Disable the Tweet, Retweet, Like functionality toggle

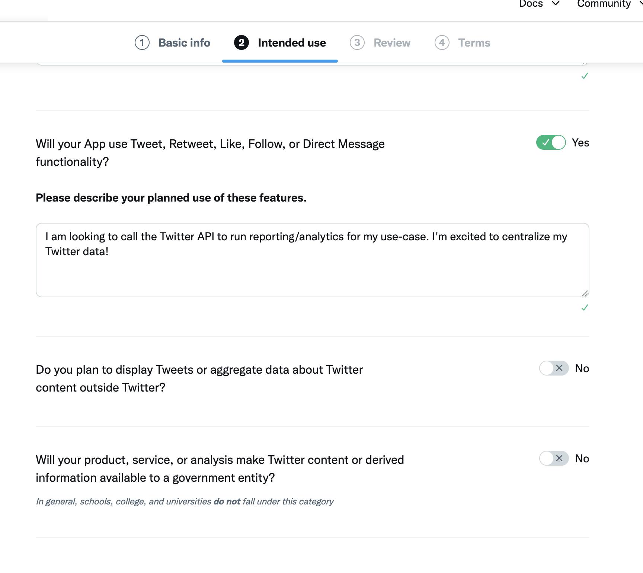click(x=551, y=143)
